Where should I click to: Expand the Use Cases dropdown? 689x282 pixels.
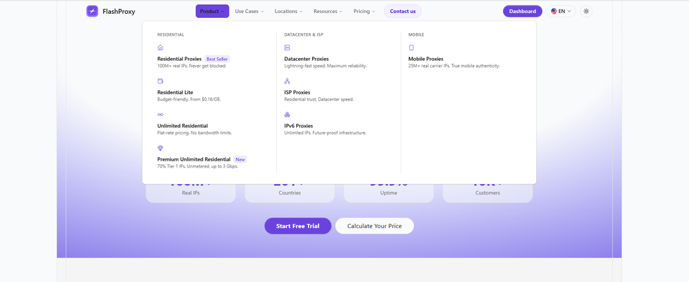point(249,12)
